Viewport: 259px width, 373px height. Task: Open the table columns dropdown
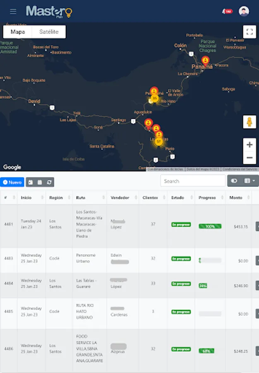[x=250, y=181]
